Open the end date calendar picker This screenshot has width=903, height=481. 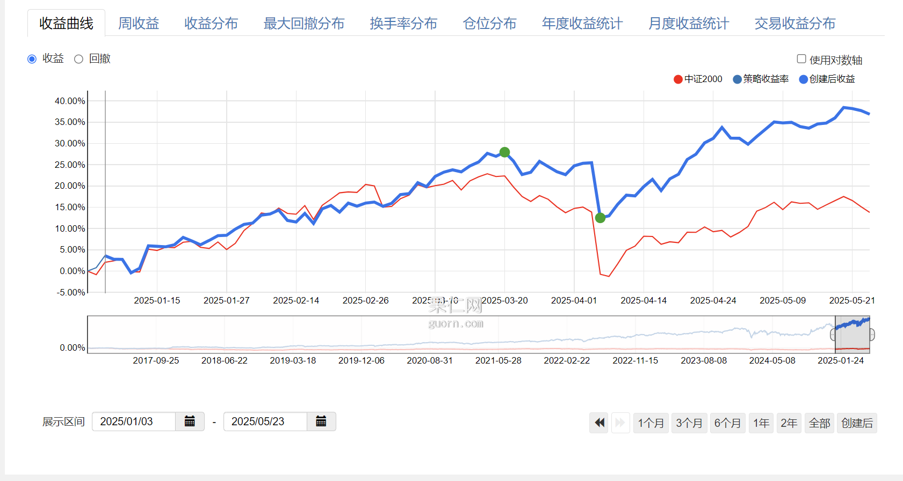pyautogui.click(x=321, y=421)
